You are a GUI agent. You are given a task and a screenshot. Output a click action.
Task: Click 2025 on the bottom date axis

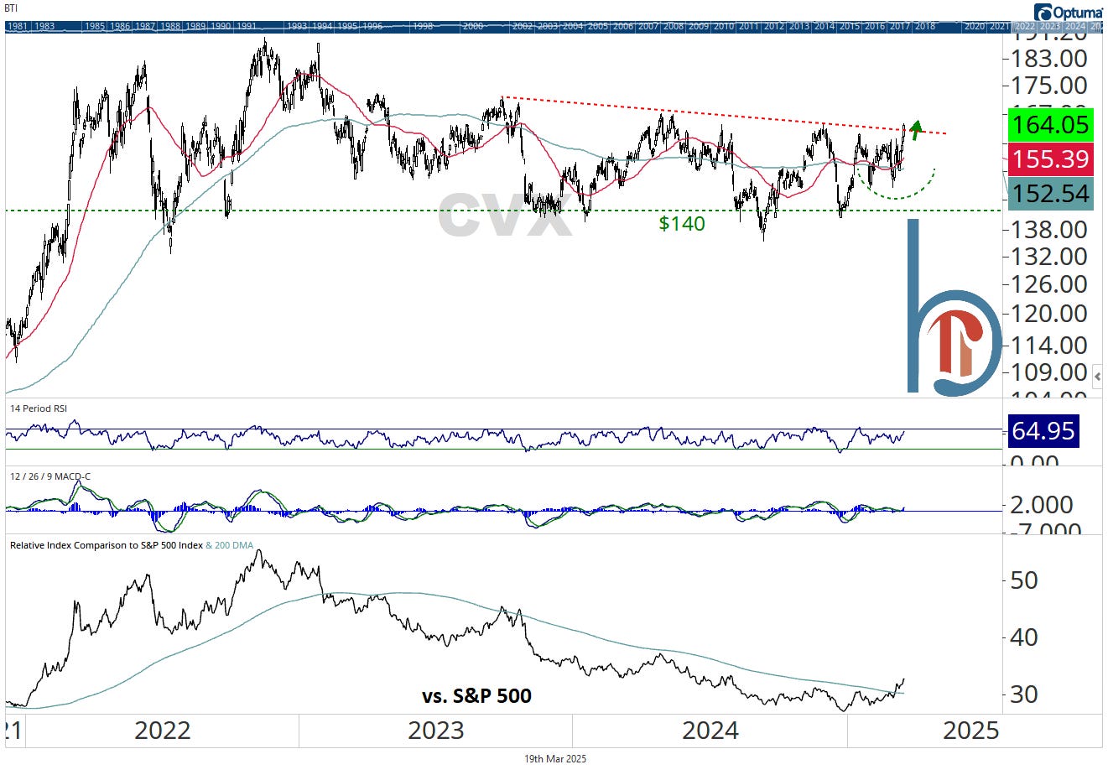[971, 731]
